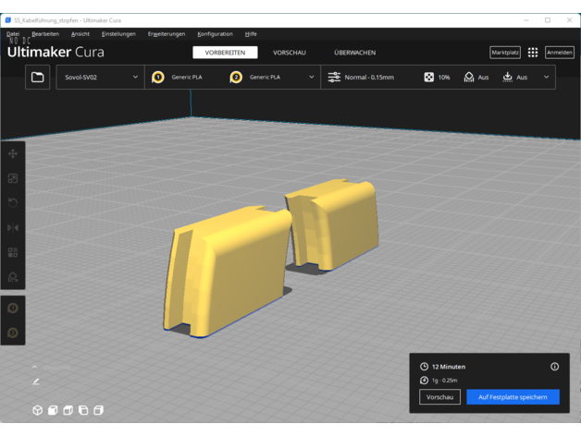Image resolution: width=581 pixels, height=436 pixels.
Task: Select the Scale tool in left toolbar
Action: click(13, 178)
